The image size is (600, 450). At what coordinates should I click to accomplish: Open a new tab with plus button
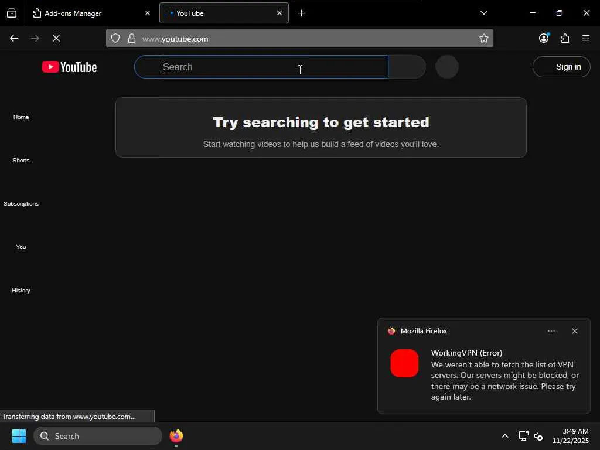coord(302,13)
